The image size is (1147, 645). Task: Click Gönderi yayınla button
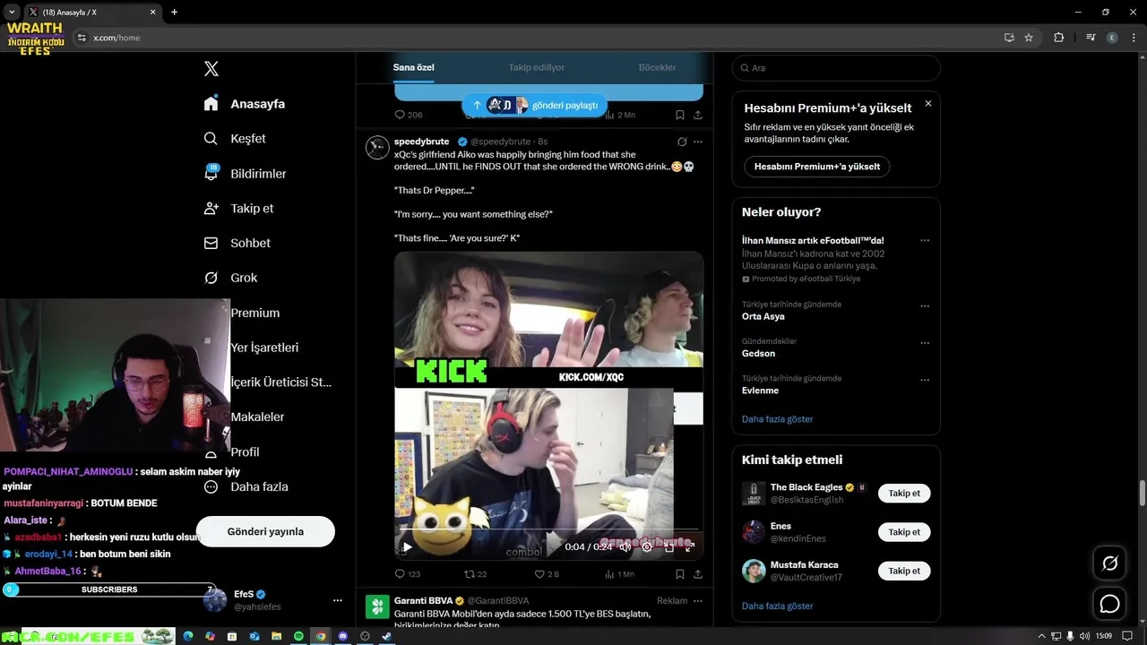[x=265, y=531]
